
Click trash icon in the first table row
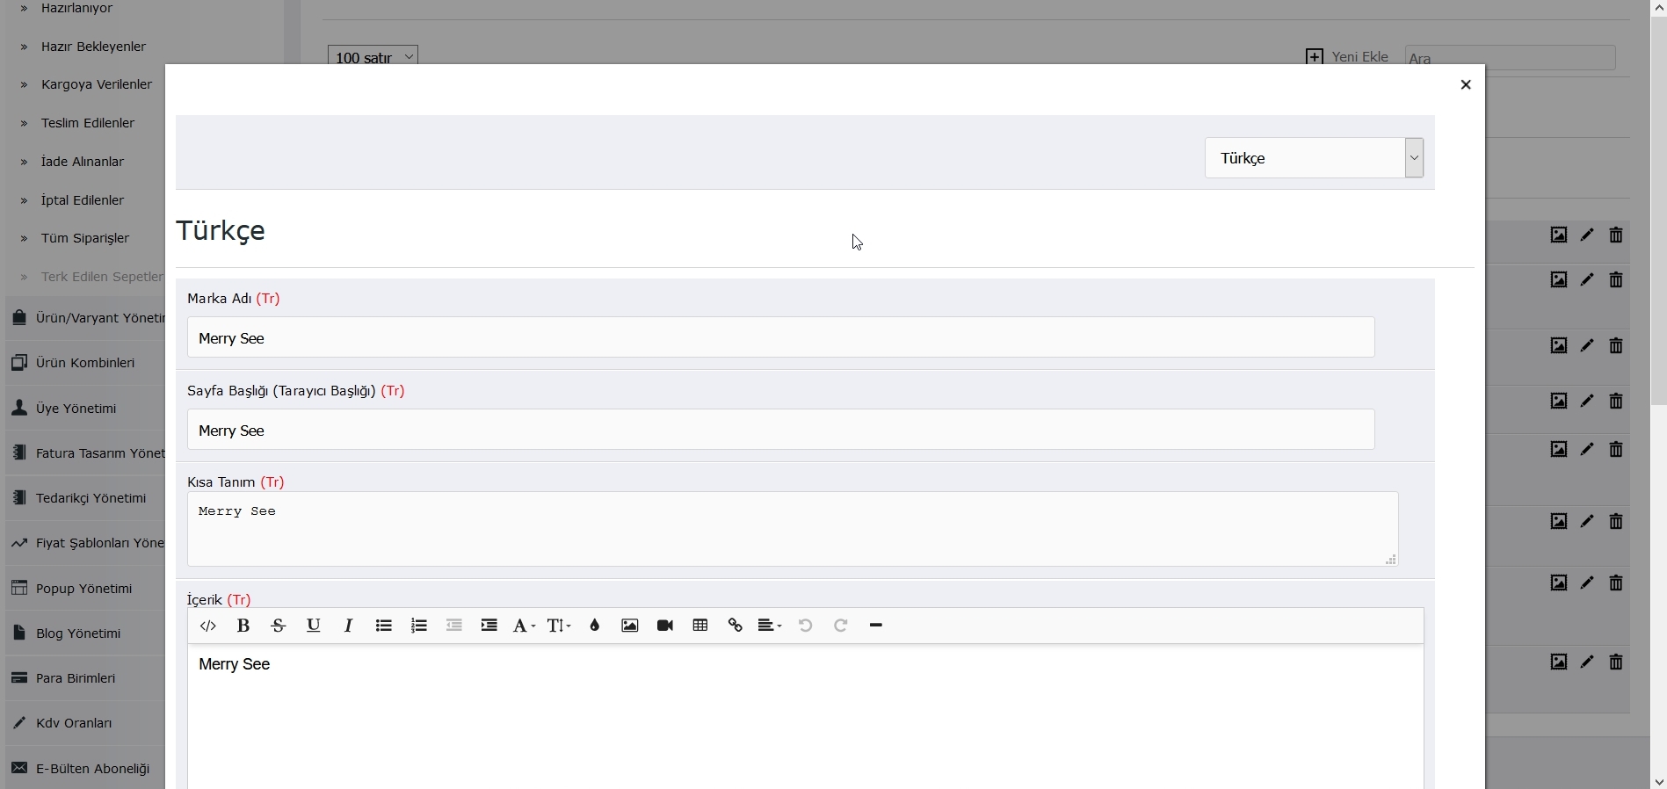pyautogui.click(x=1616, y=235)
